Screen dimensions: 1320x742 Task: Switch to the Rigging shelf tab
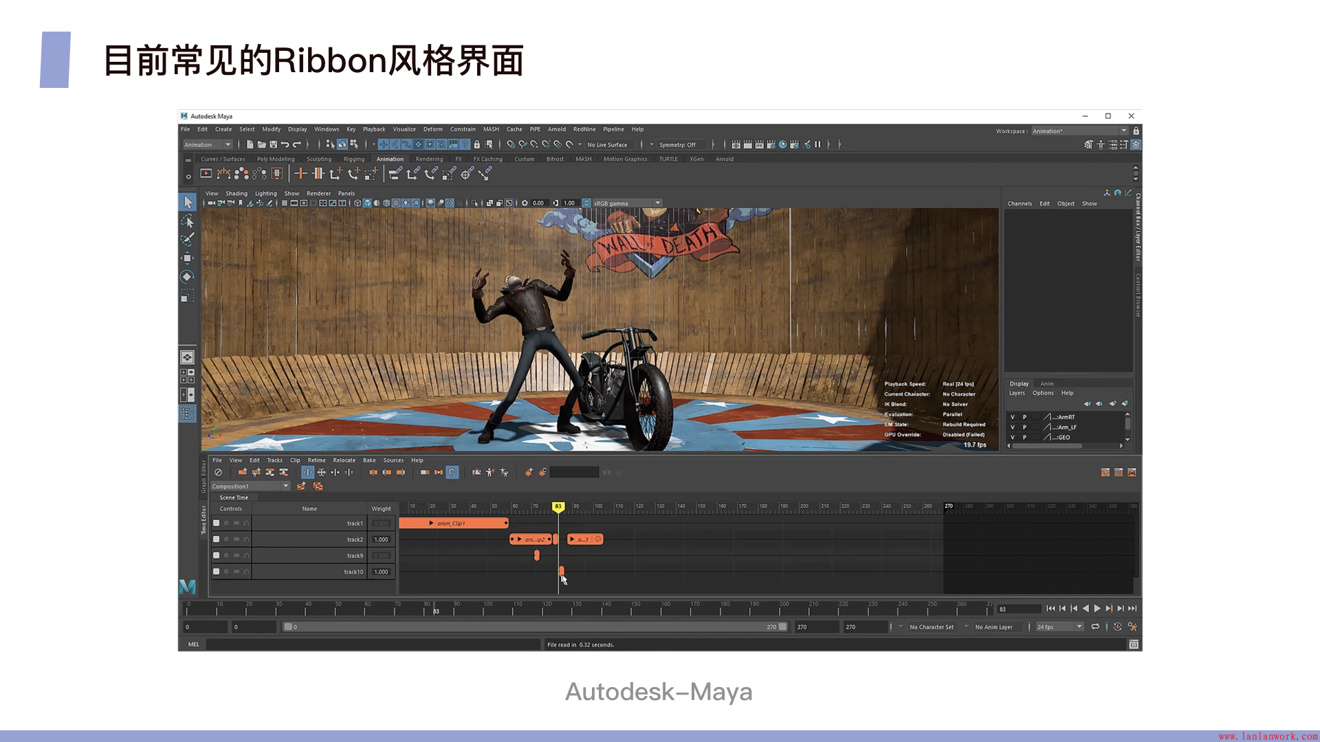(x=353, y=159)
